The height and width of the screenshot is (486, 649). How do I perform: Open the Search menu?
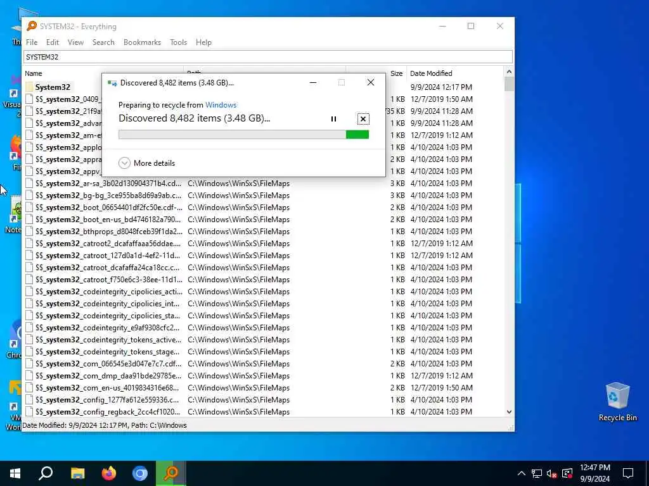coord(103,42)
